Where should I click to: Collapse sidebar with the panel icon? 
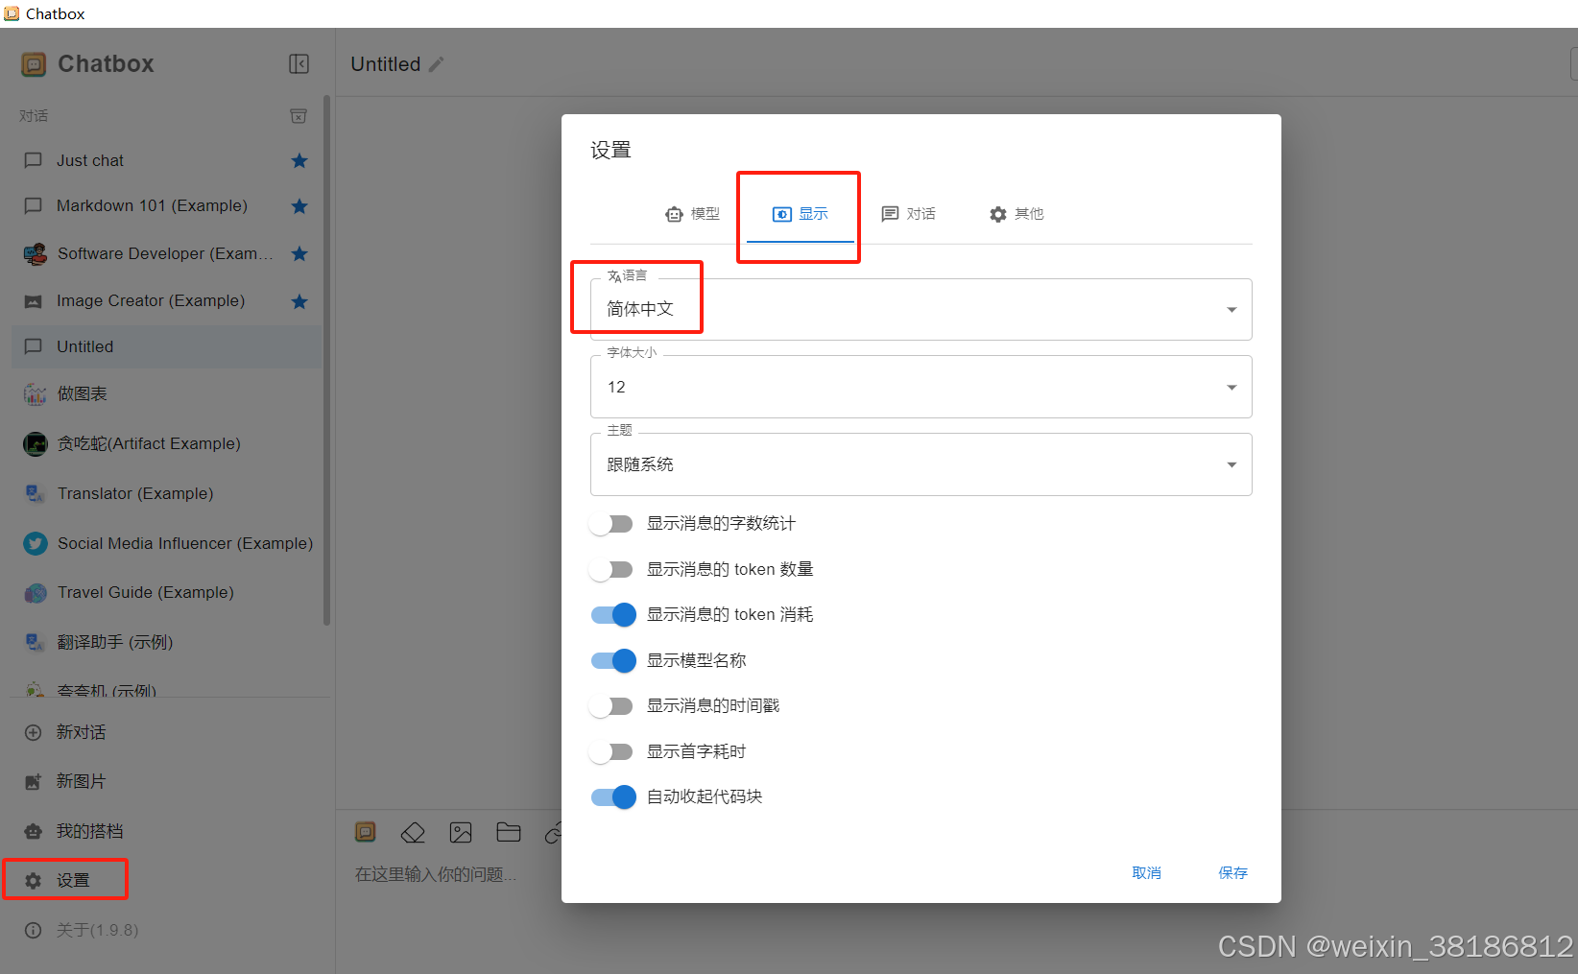[x=299, y=63]
